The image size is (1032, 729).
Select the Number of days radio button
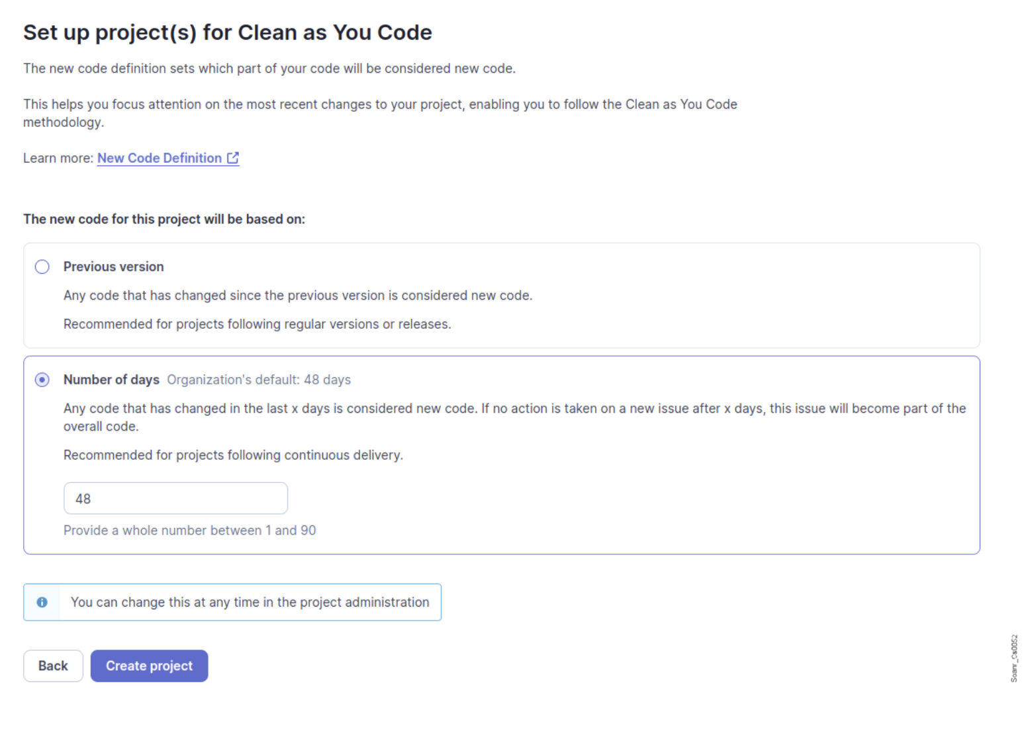point(42,379)
